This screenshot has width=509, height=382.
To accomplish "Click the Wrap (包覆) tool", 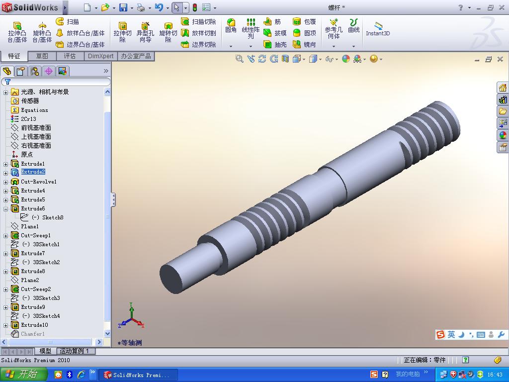I will [x=304, y=21].
